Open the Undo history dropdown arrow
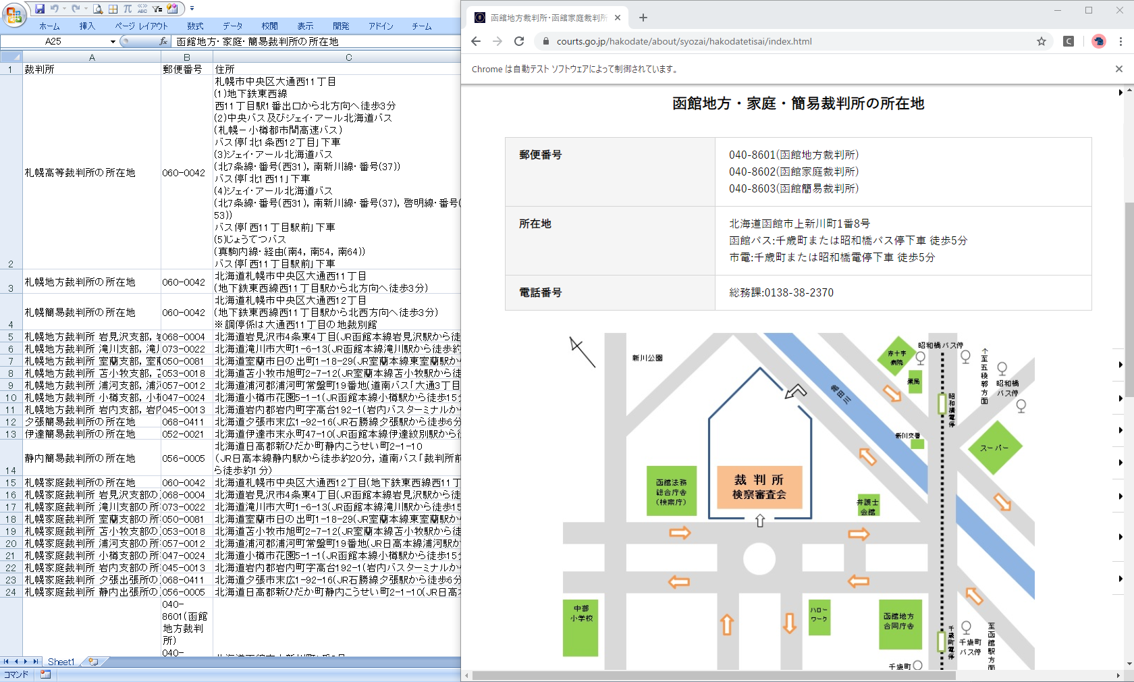 64,9
